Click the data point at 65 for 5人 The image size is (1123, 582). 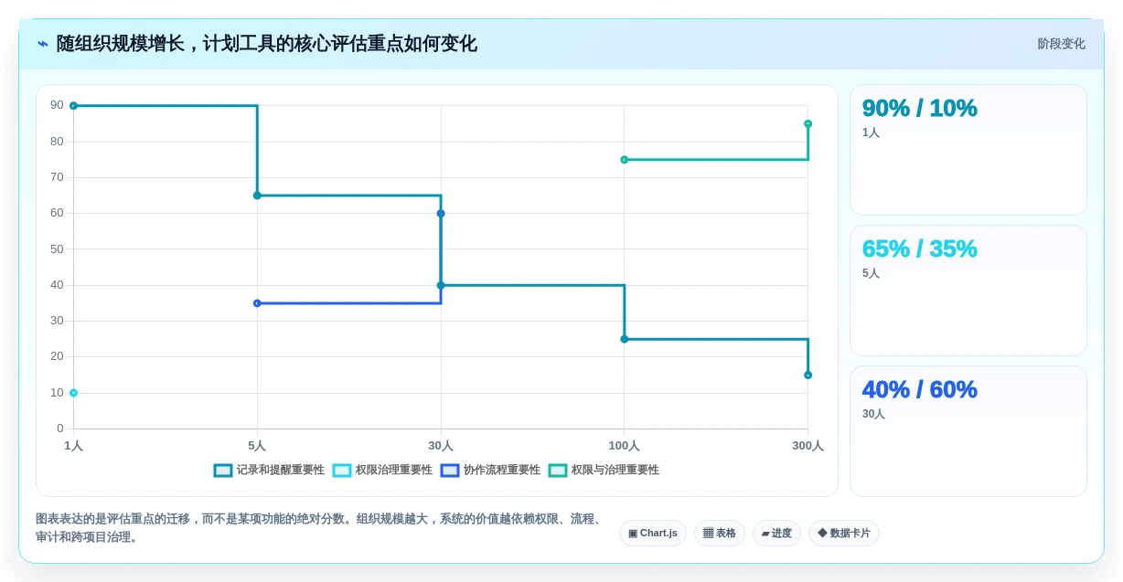pyautogui.click(x=257, y=196)
